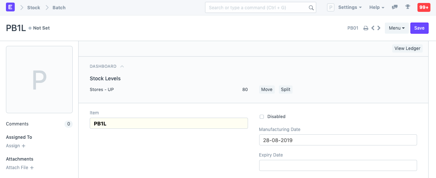Click the user avatar P icon

(331, 7)
